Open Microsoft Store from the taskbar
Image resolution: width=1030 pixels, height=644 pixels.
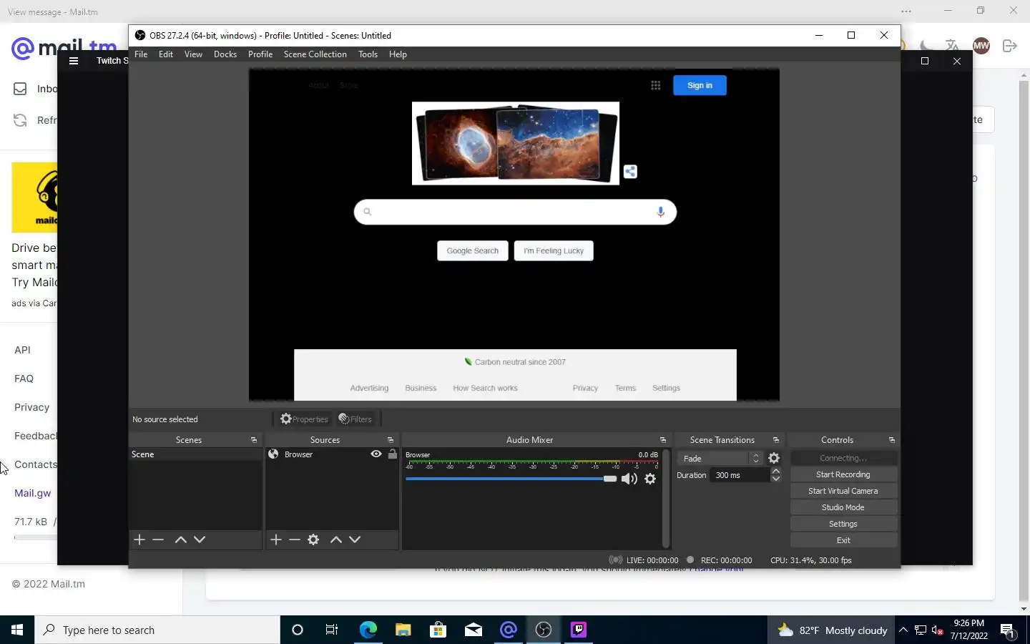[438, 630]
